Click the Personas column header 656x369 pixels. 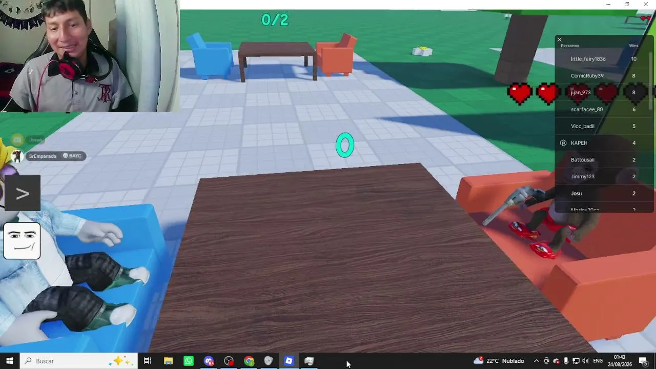click(x=569, y=46)
